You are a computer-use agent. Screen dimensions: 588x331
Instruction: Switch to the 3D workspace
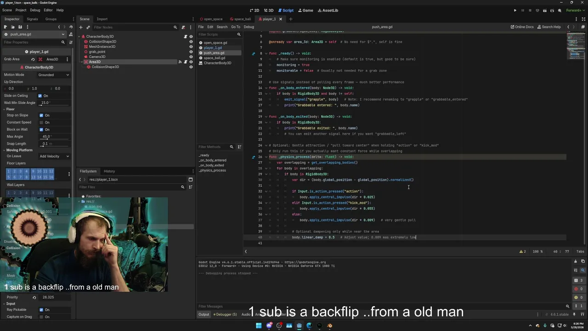(269, 10)
